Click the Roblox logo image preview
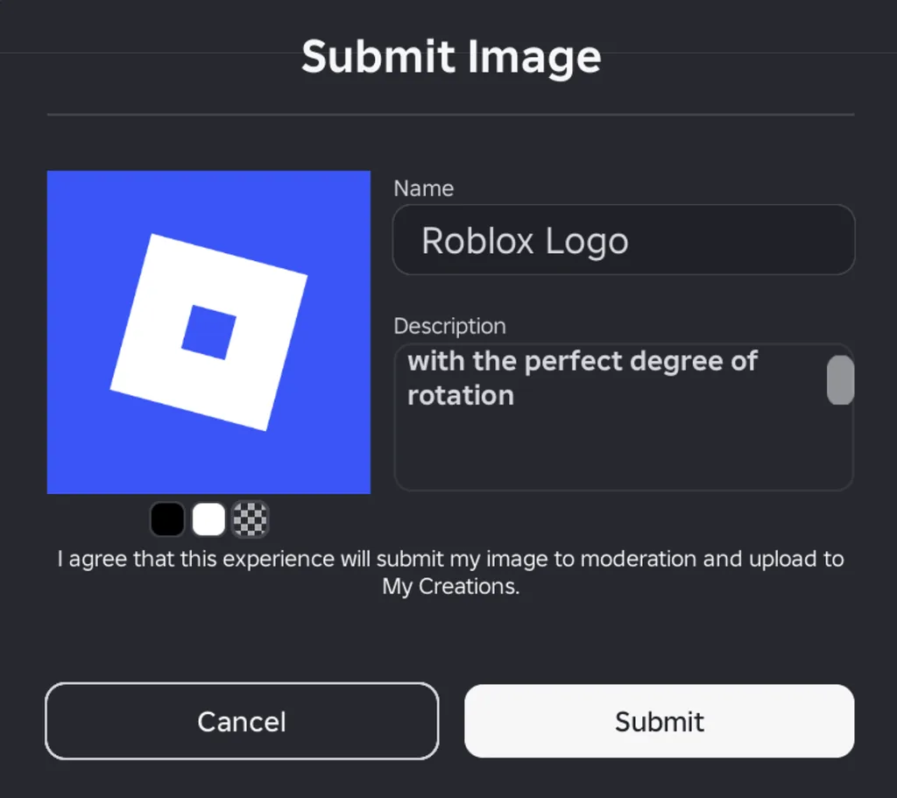This screenshot has height=798, width=897. pyautogui.click(x=208, y=332)
